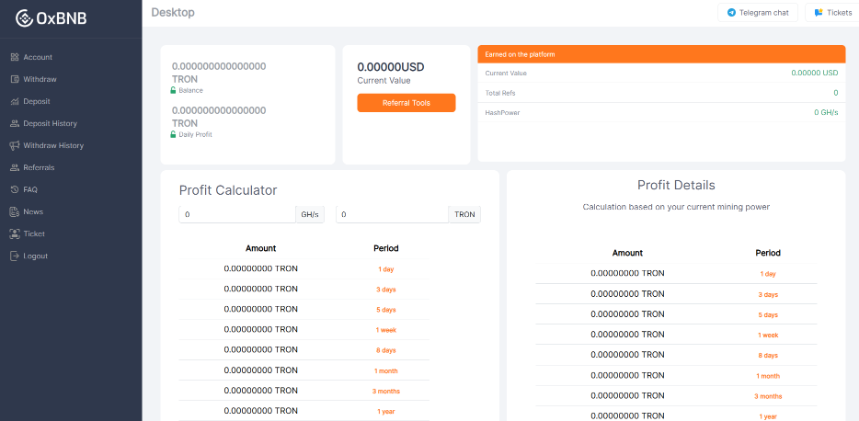Screen dimensions: 859x421
Task: Go to the News menu item
Action: coord(33,211)
